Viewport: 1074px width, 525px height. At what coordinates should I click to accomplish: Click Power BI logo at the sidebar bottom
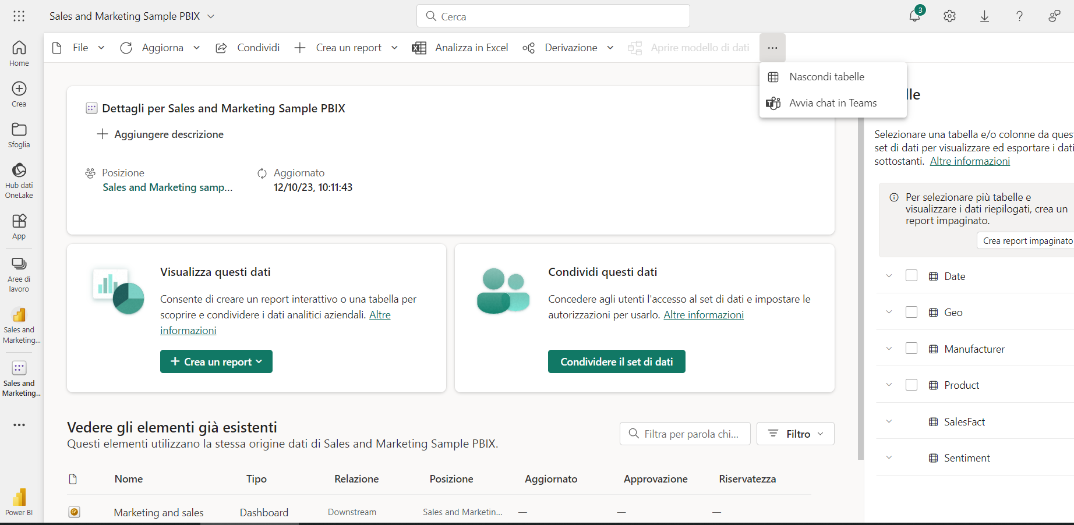point(19,502)
